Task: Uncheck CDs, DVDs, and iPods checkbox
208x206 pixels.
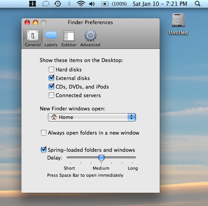Action: (51, 87)
